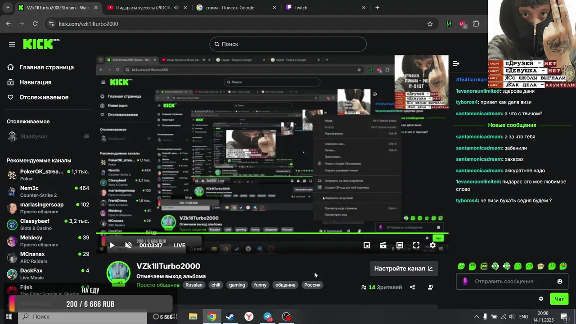This screenshot has height=324, width=576.
Task: Click the green KICK logo
Action: tap(40, 44)
